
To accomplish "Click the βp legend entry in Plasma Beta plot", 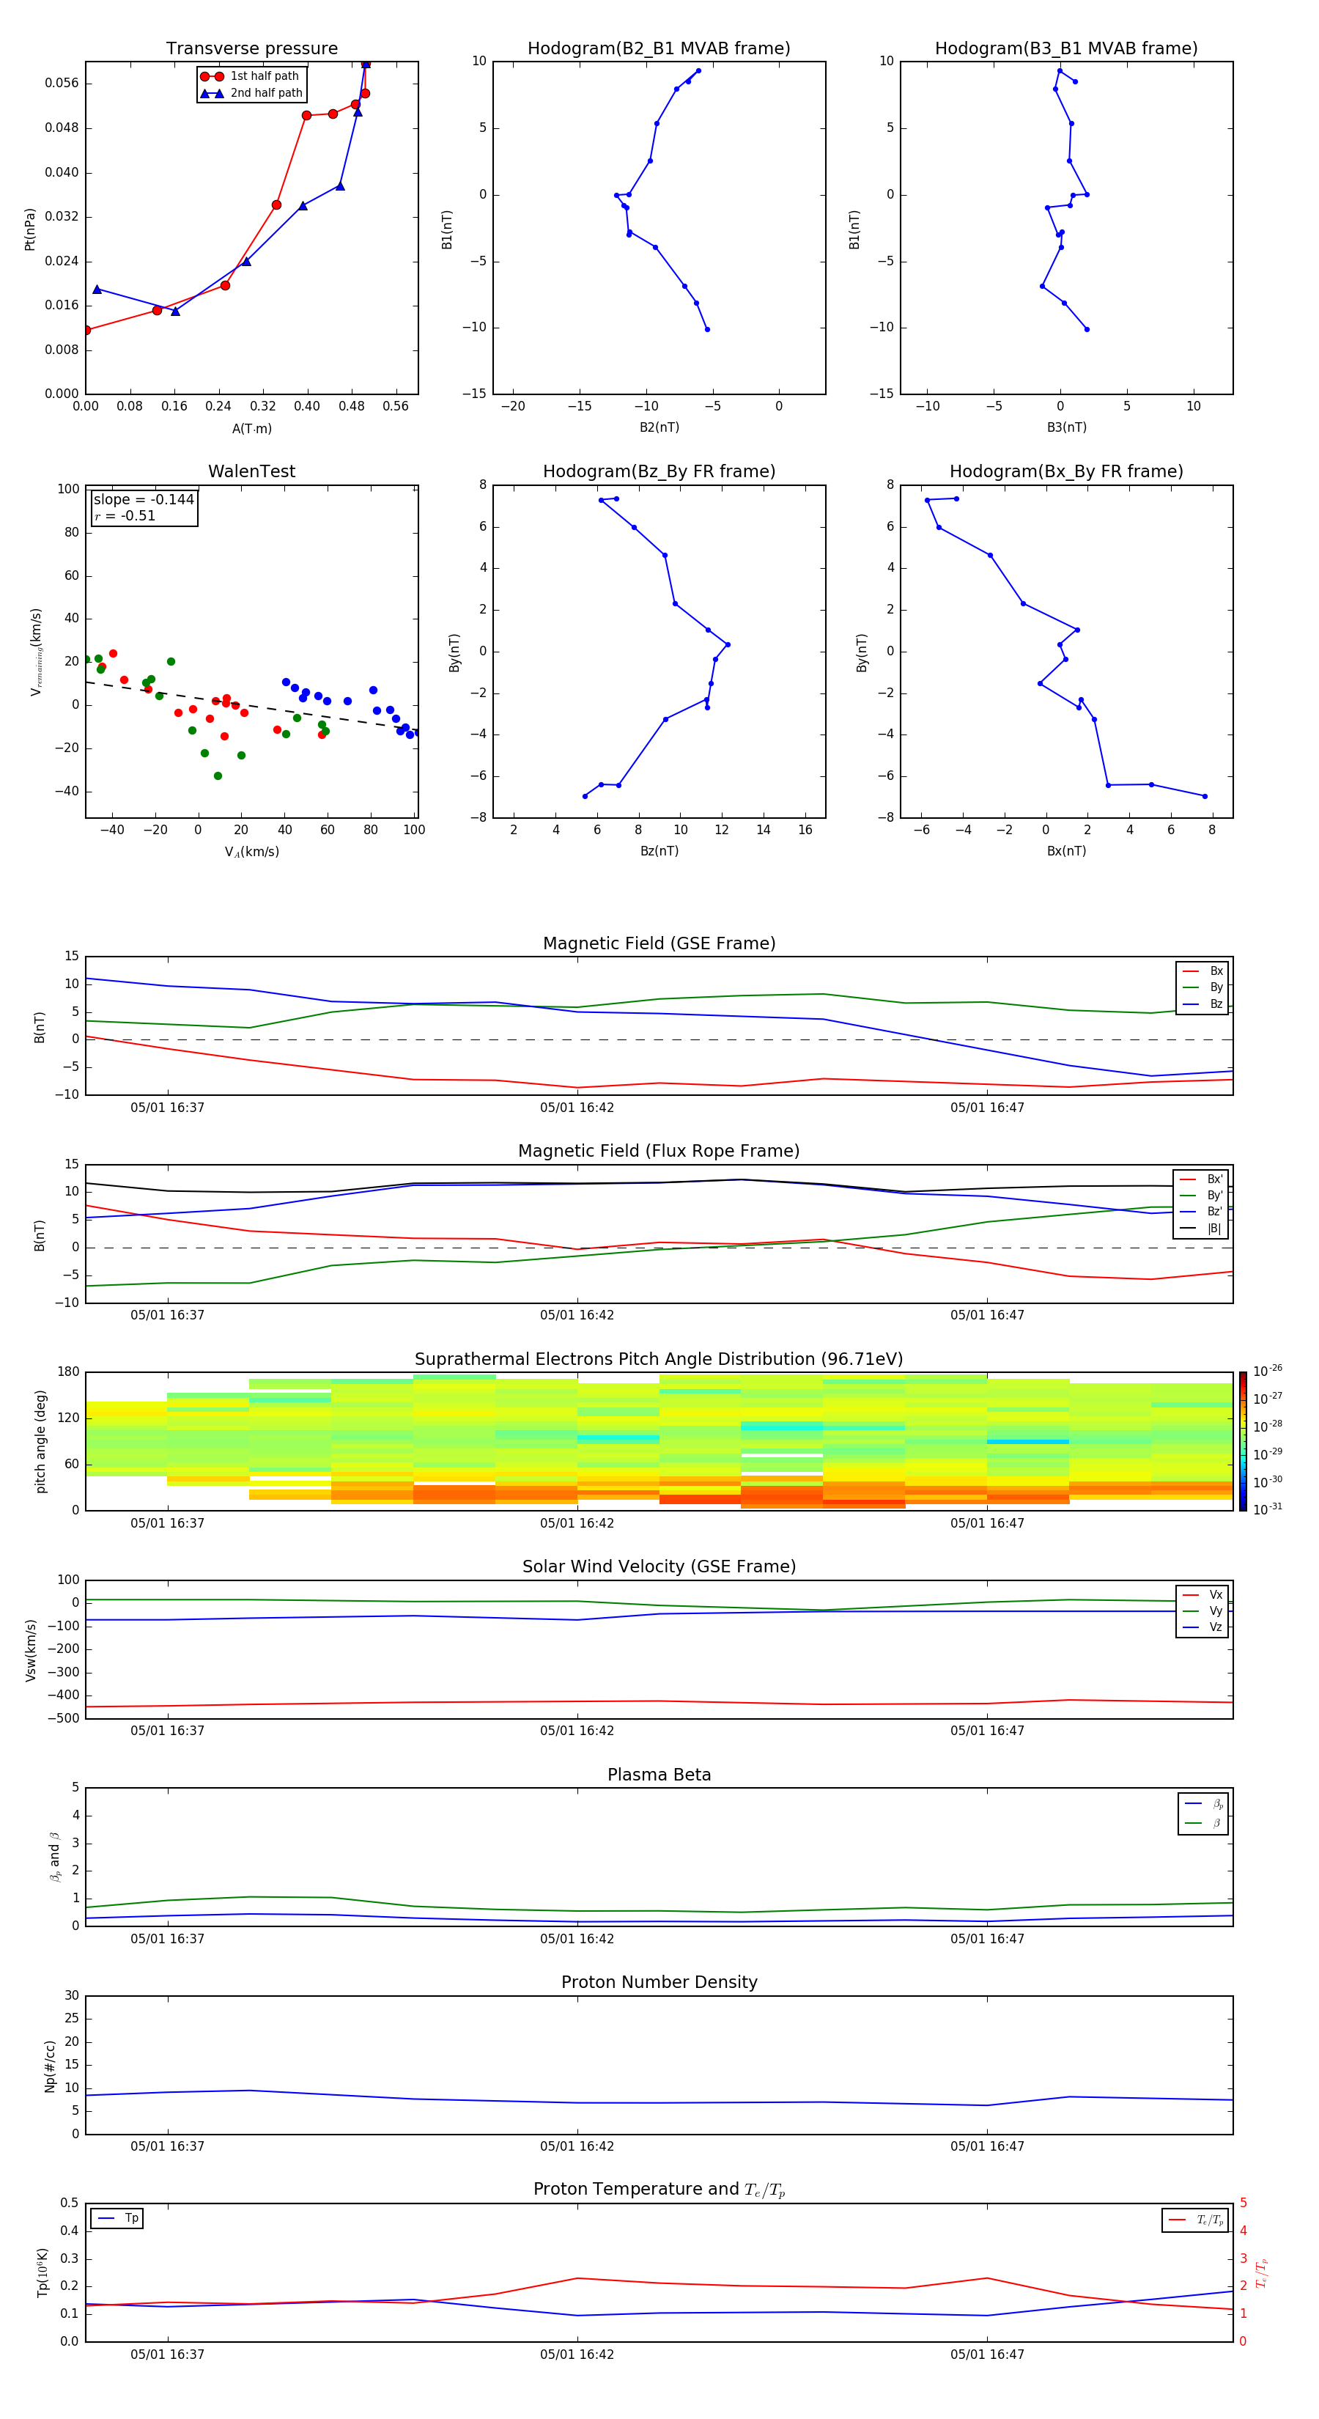I will [1203, 1804].
